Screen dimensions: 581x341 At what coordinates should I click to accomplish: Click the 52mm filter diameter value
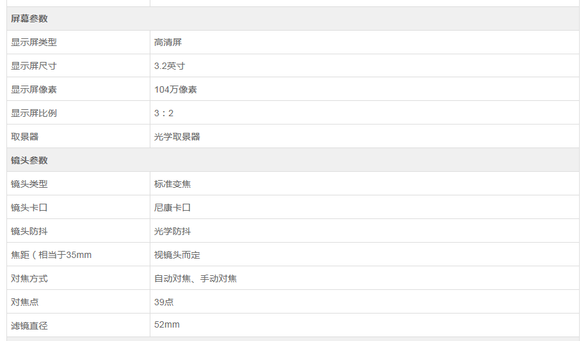167,324
